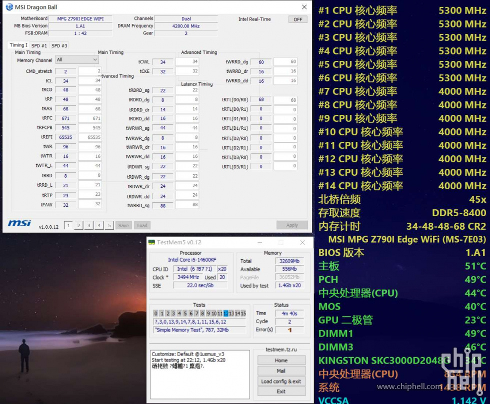The width and height of the screenshot is (490, 404).
Task: Click the Gear value '2' field
Action: (x=186, y=33)
